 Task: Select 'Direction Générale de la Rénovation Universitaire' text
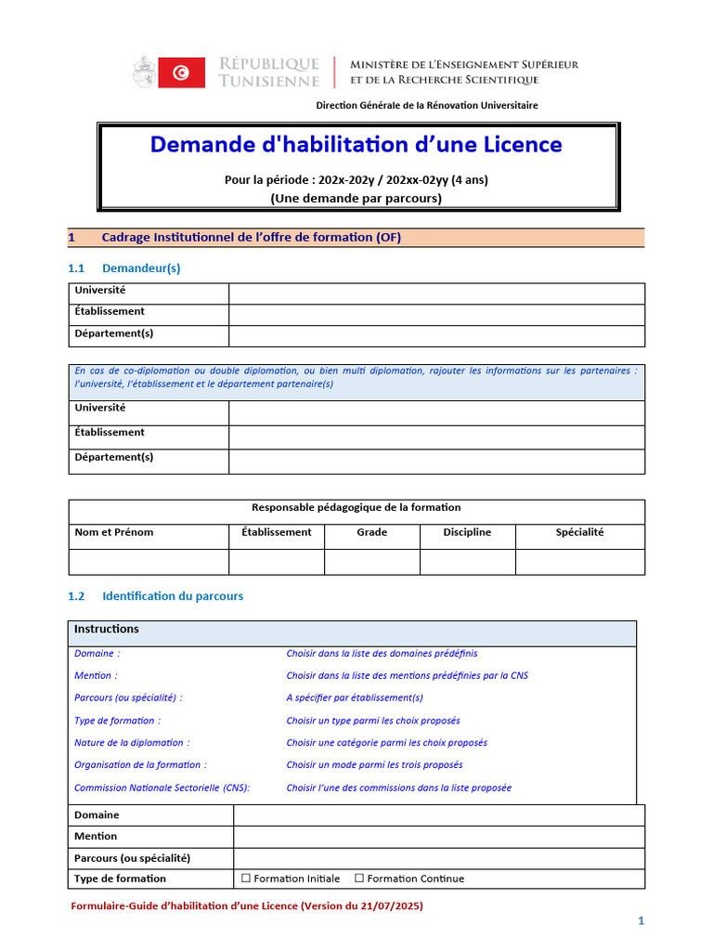click(x=427, y=106)
